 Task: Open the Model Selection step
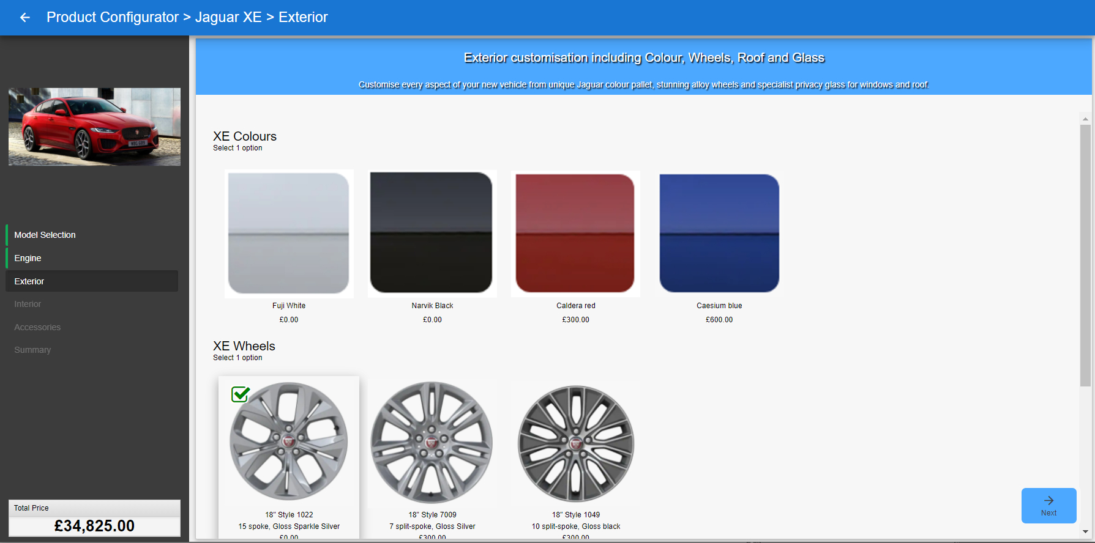coord(92,235)
